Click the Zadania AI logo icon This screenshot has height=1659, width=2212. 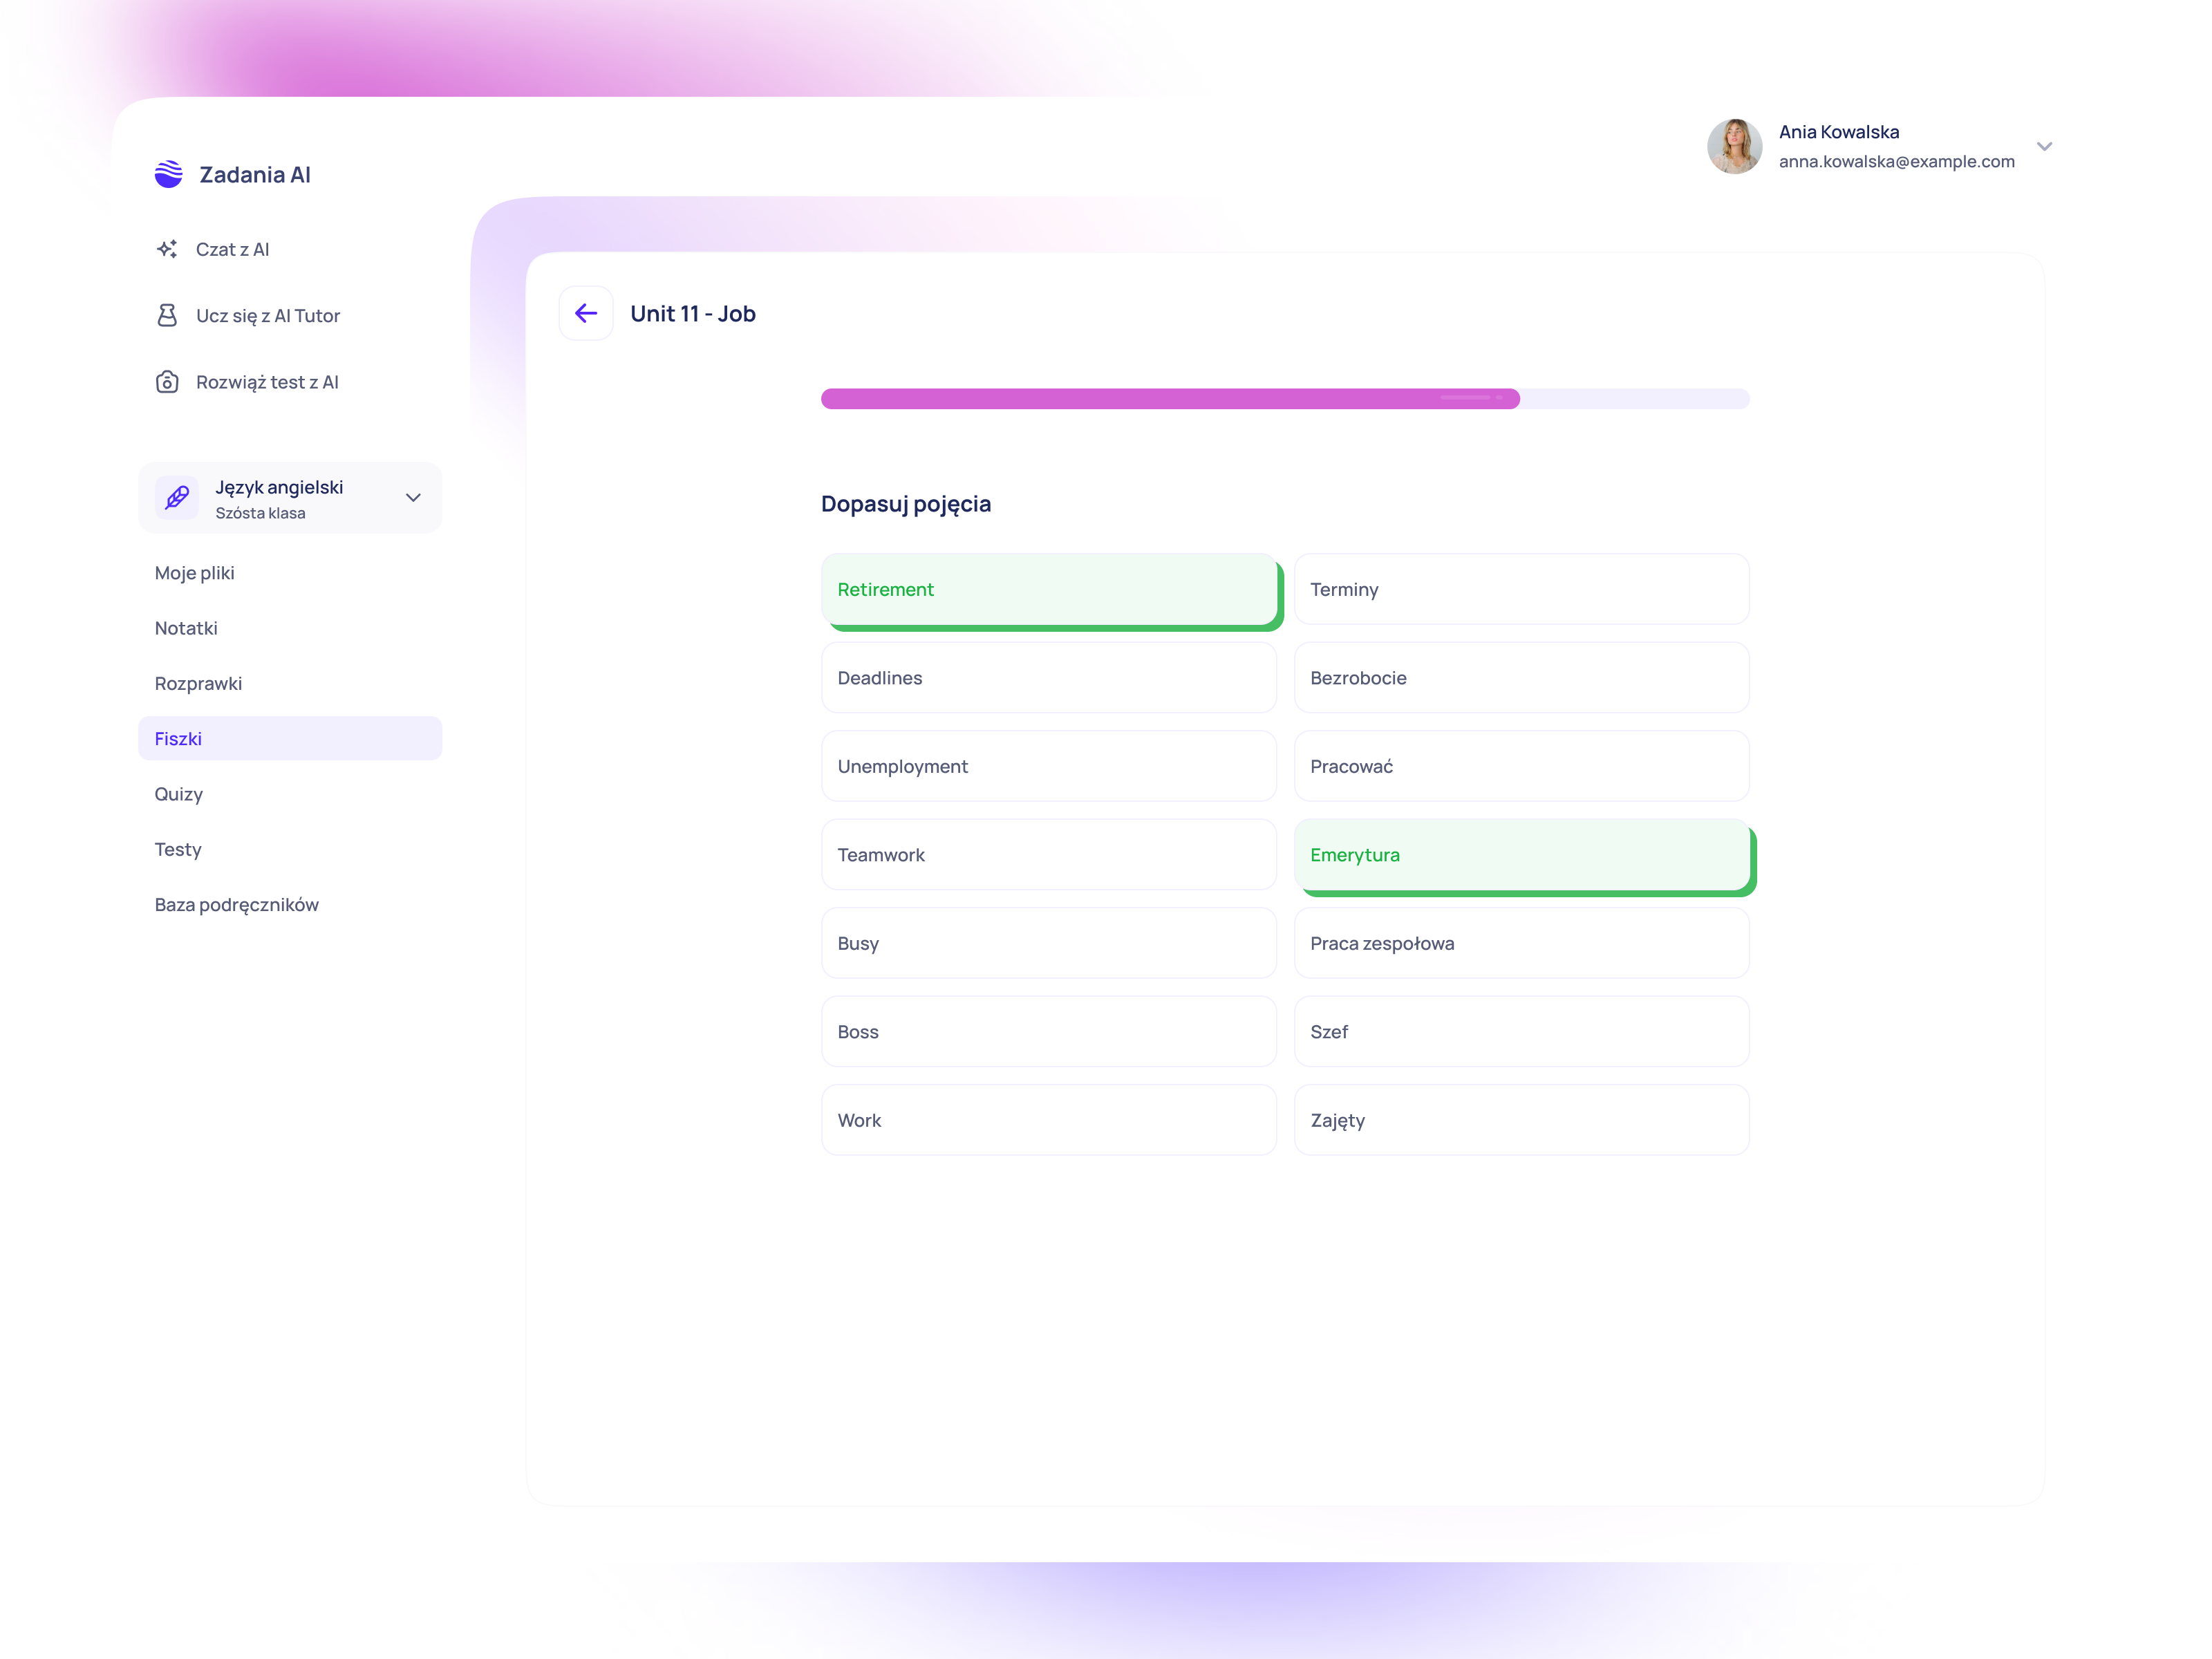tap(169, 174)
